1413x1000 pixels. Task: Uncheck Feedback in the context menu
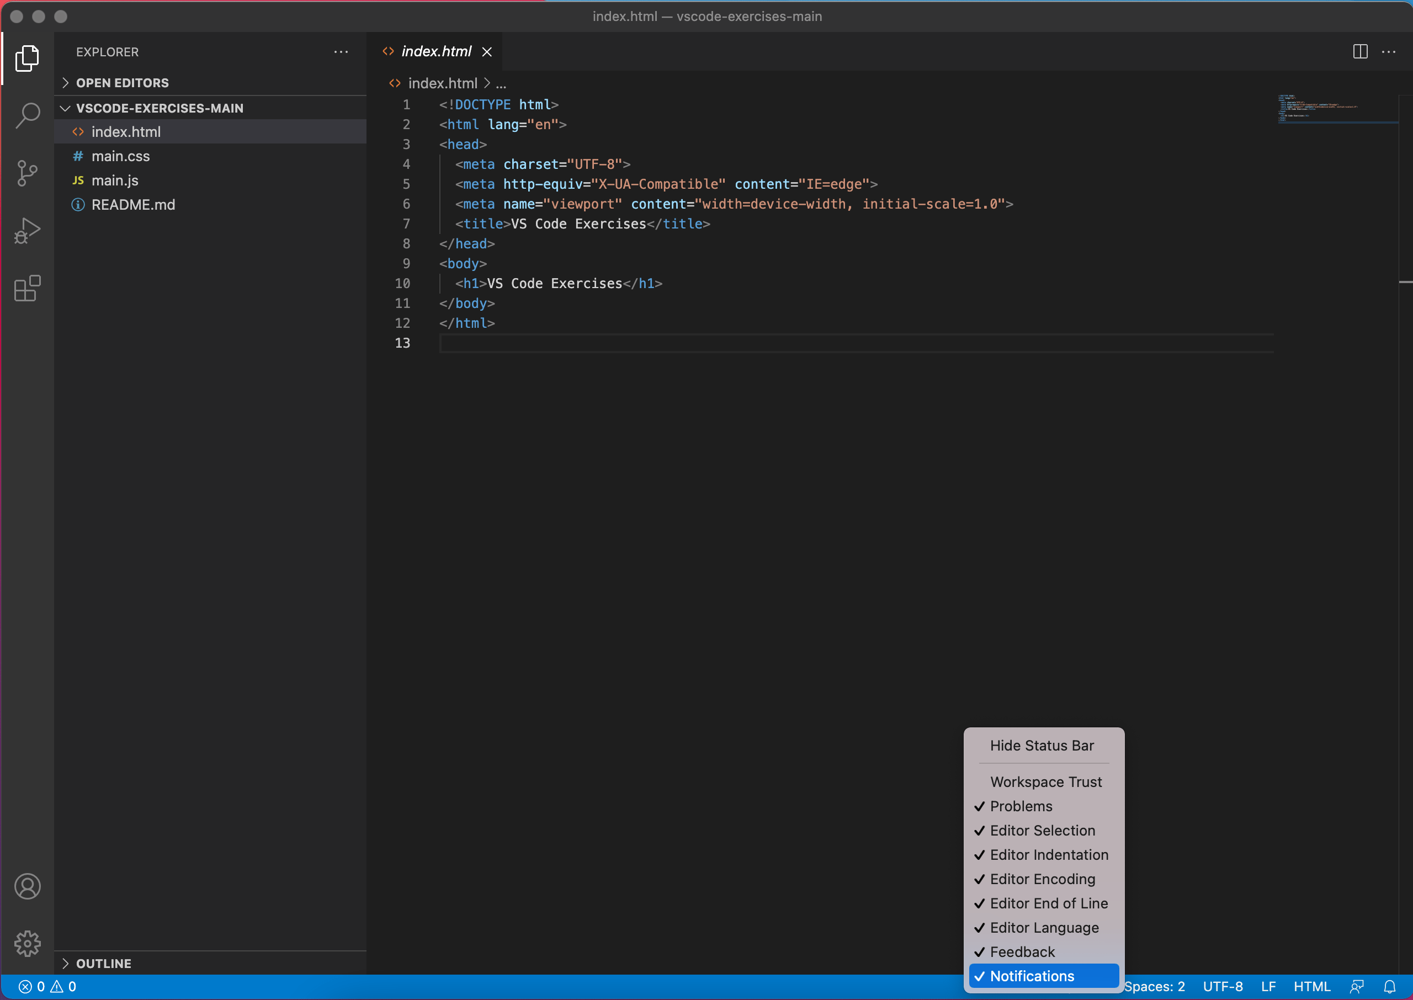1022,952
